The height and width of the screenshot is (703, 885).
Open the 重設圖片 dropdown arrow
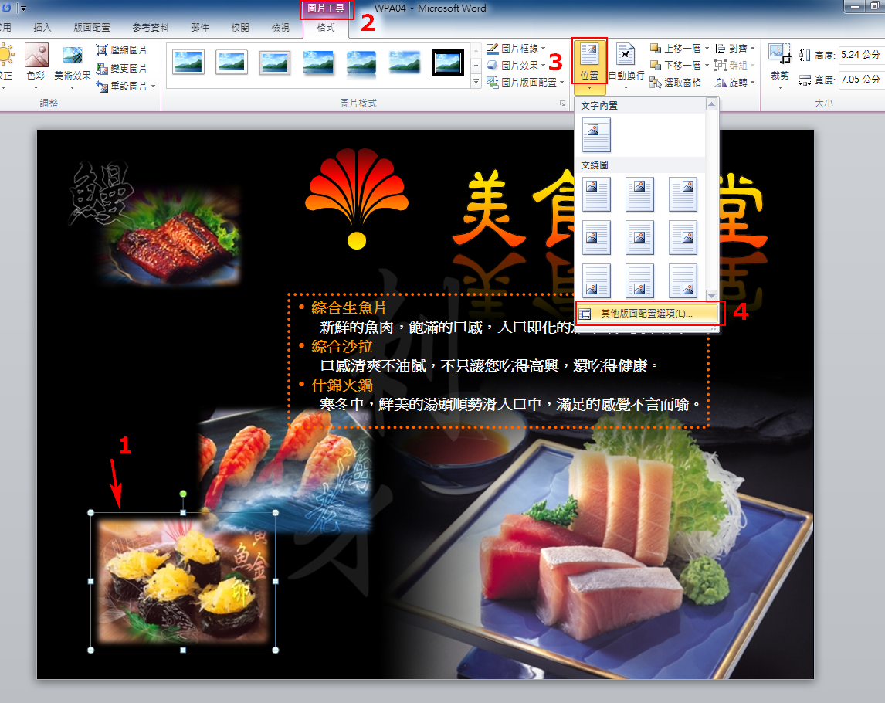point(153,87)
